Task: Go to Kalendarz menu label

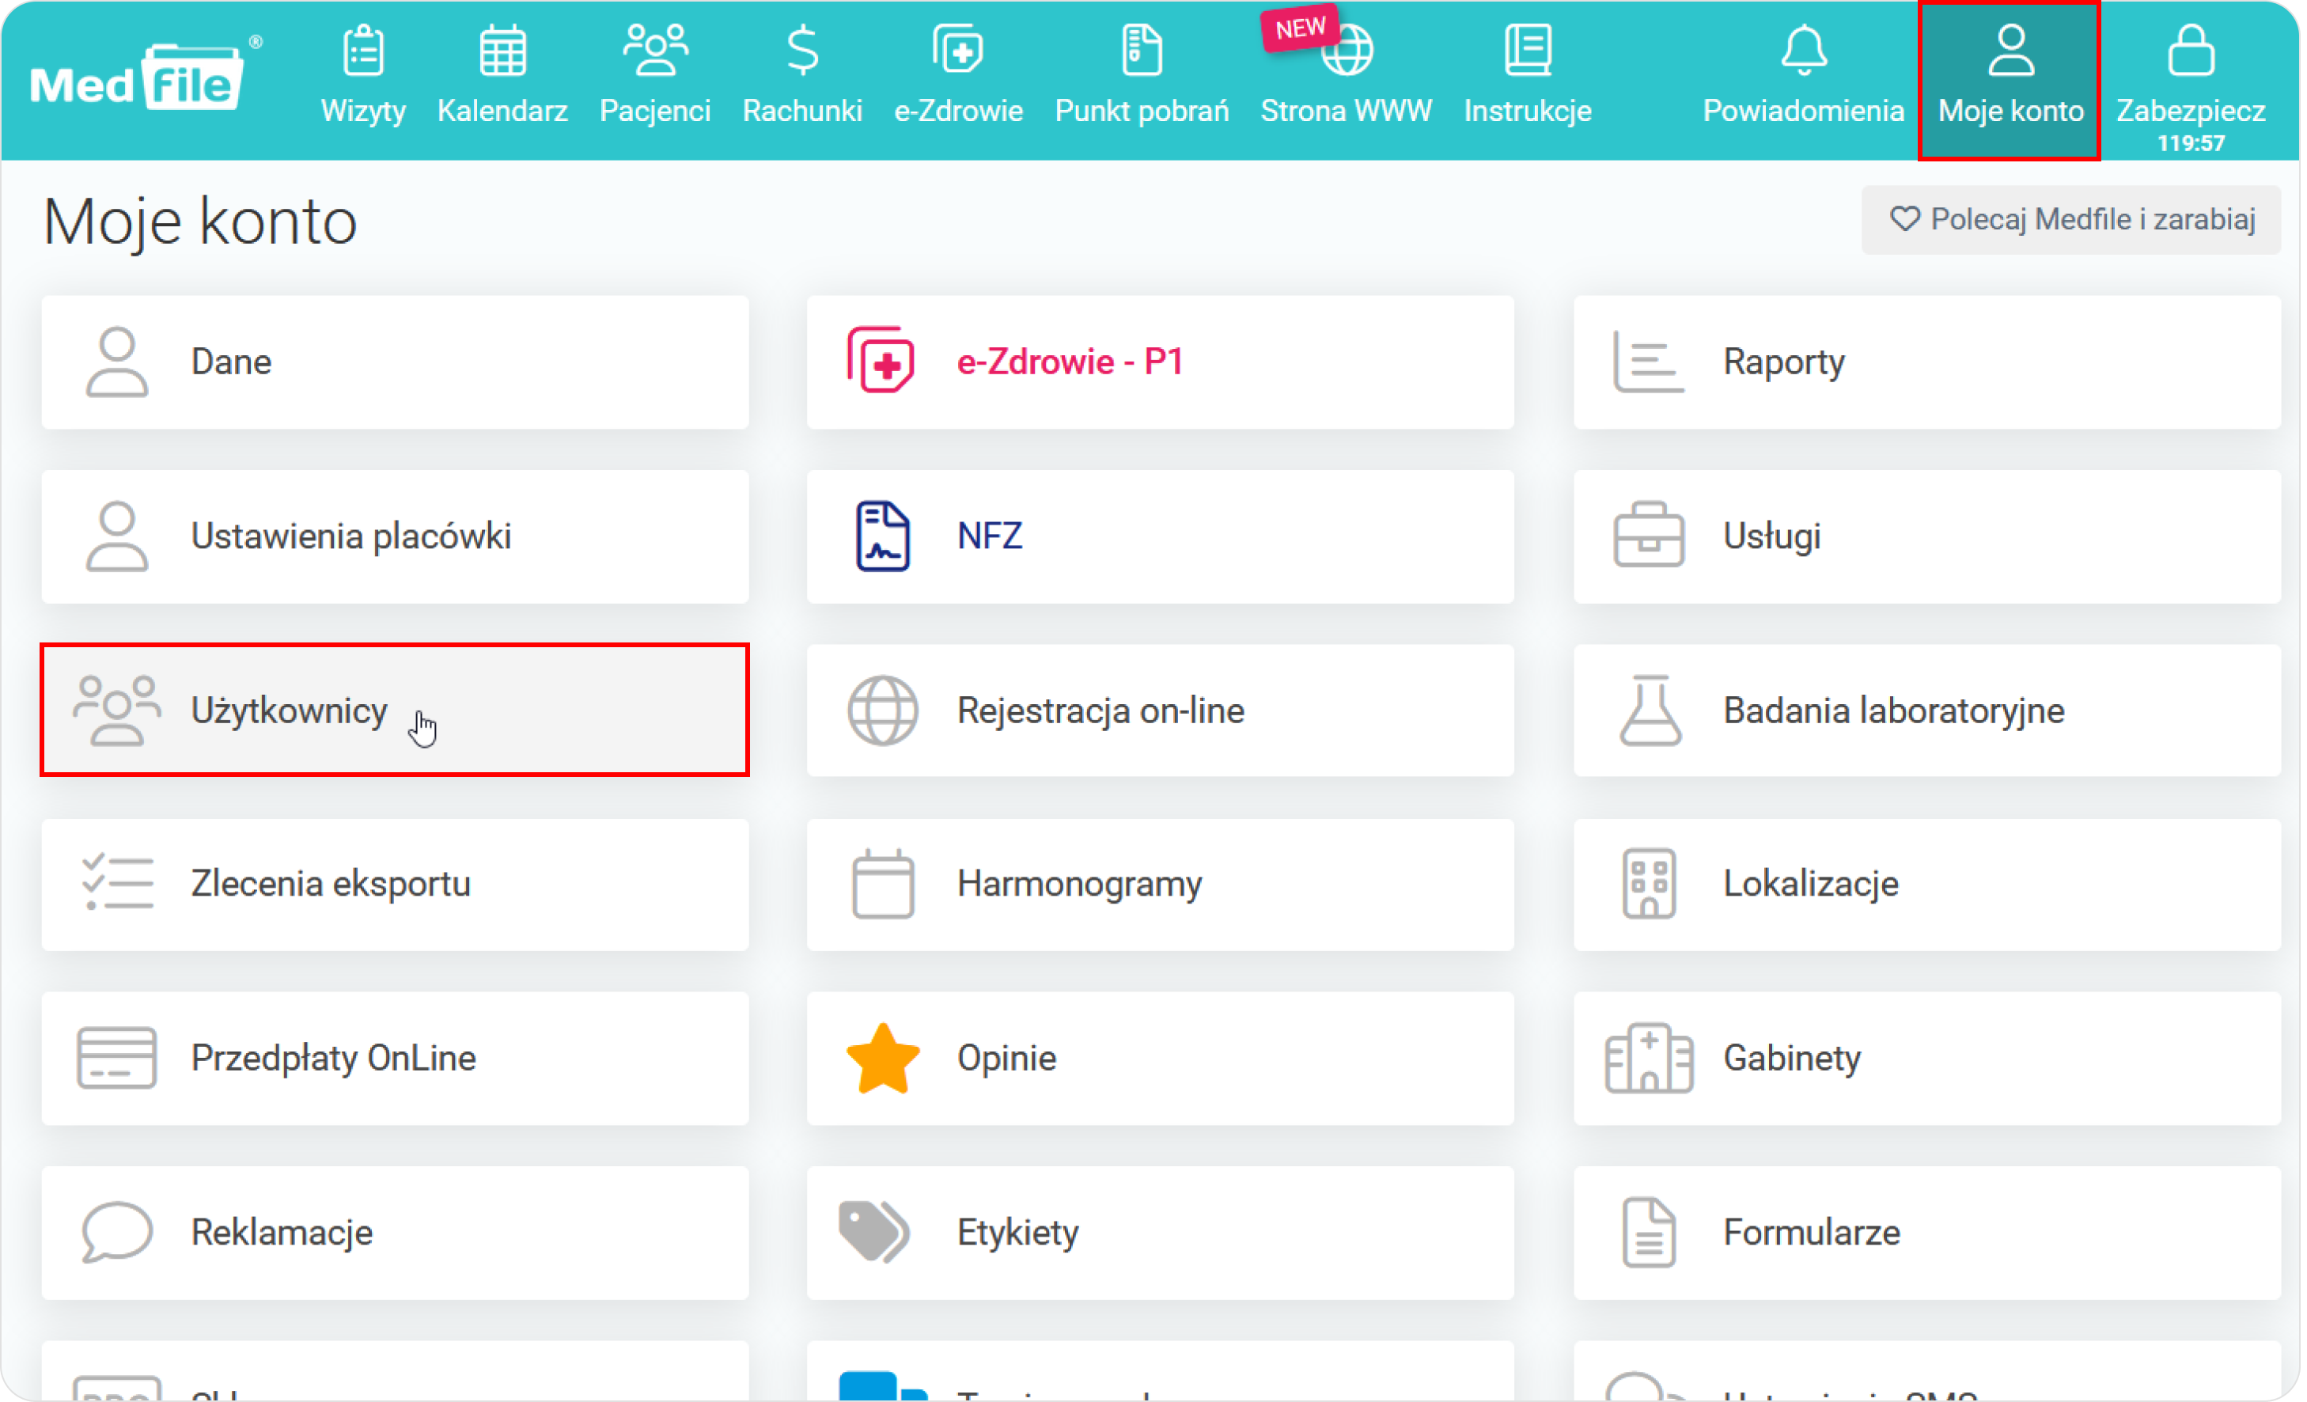Action: click(x=503, y=111)
